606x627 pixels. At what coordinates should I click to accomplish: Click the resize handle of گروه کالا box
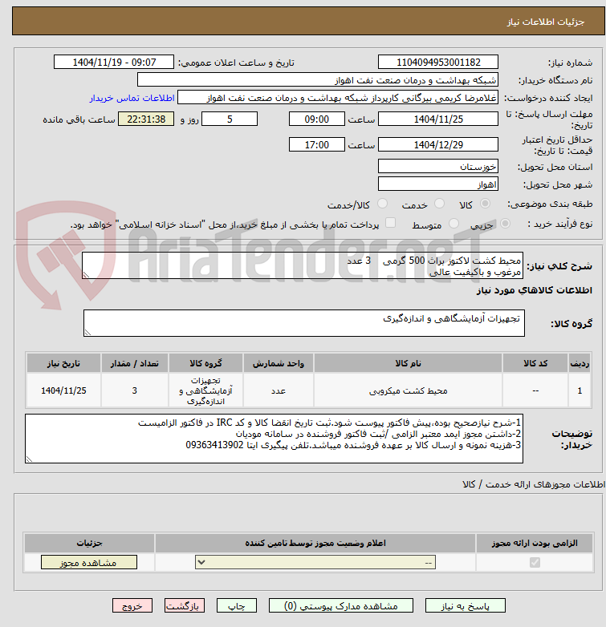tap(87, 332)
